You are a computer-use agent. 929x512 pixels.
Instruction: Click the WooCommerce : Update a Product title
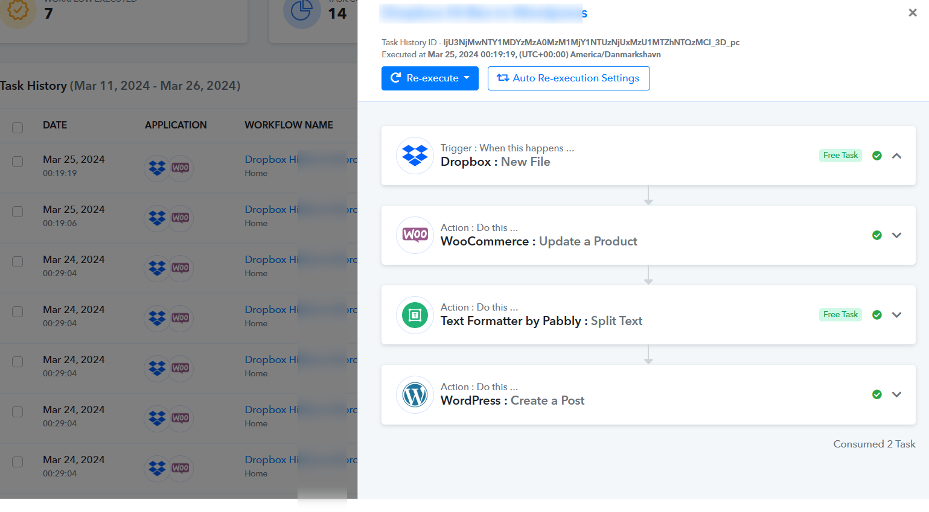pyautogui.click(x=538, y=241)
